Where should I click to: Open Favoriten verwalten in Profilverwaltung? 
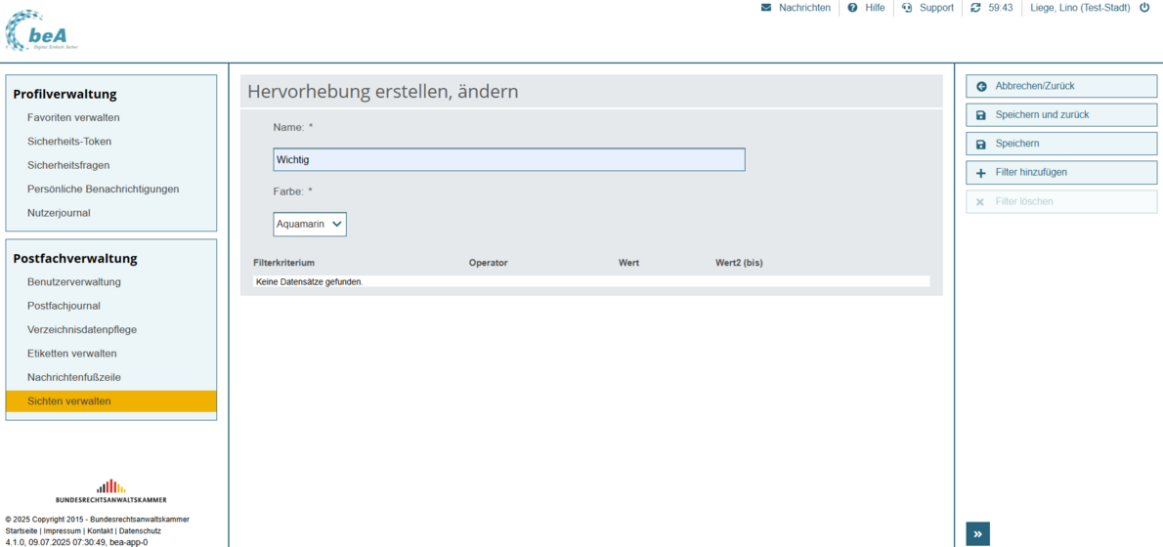click(x=73, y=118)
